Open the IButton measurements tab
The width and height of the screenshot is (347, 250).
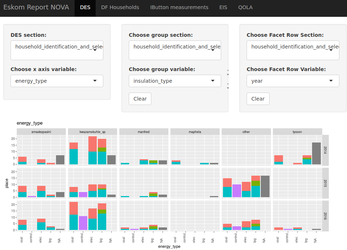(179, 7)
